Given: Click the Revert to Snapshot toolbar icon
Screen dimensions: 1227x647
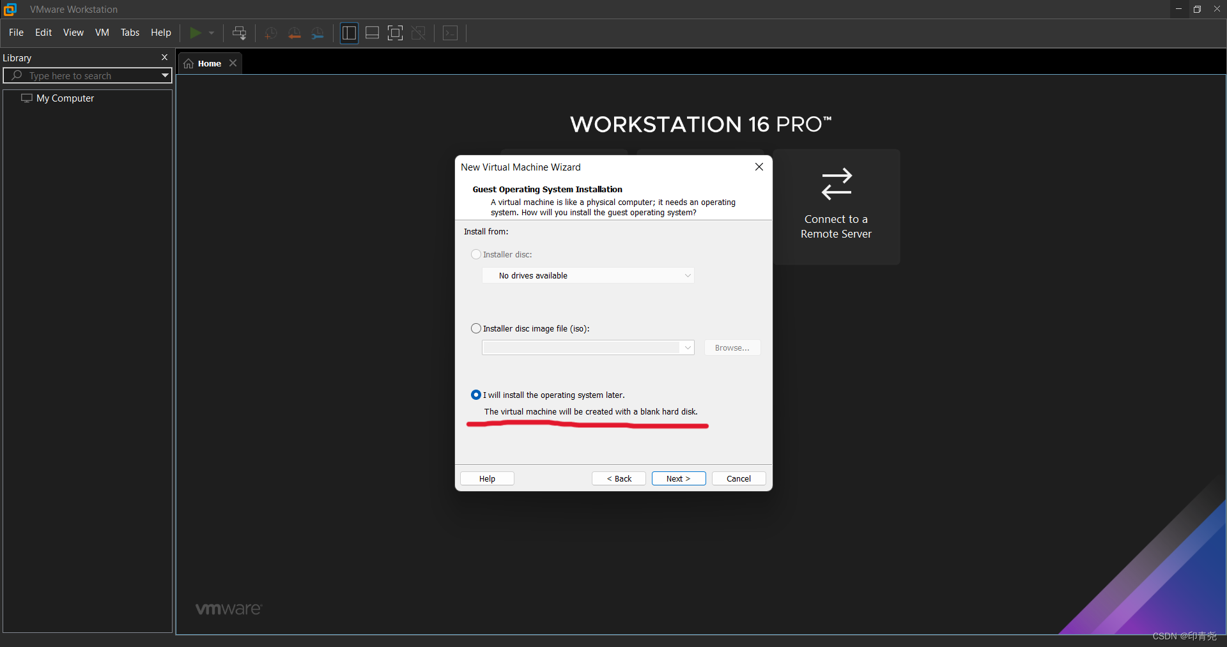Looking at the screenshot, I should 294,33.
